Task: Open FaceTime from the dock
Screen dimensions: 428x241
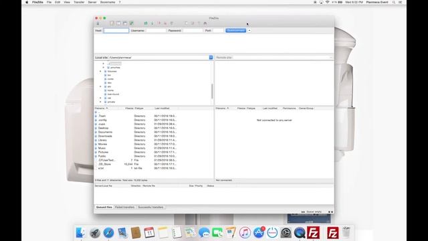Action: click(x=217, y=232)
